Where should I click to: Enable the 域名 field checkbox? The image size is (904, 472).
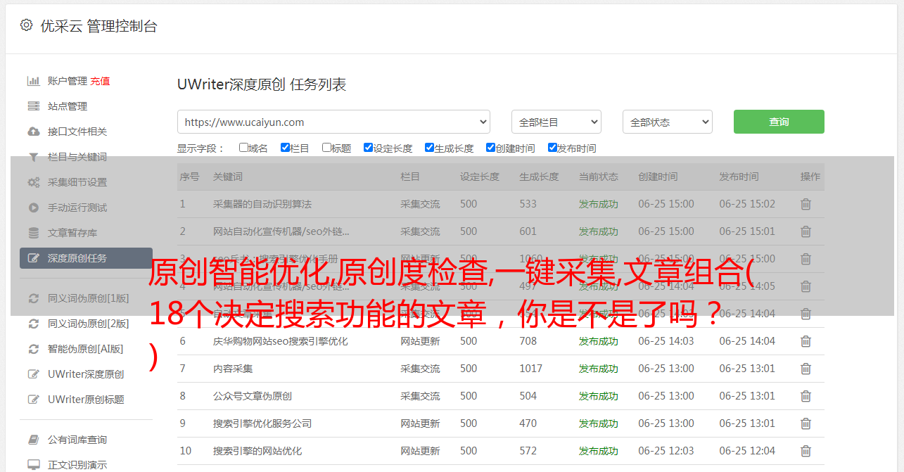(x=243, y=148)
